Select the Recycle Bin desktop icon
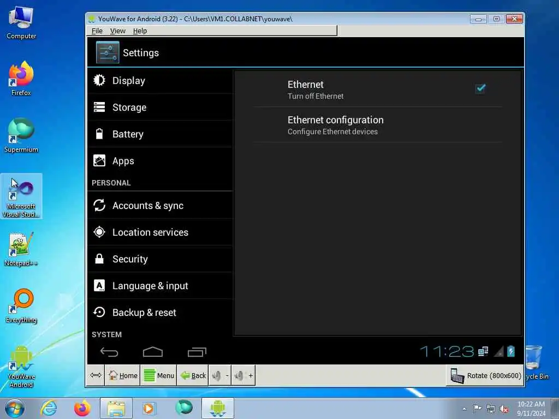559x419 pixels. (535, 362)
